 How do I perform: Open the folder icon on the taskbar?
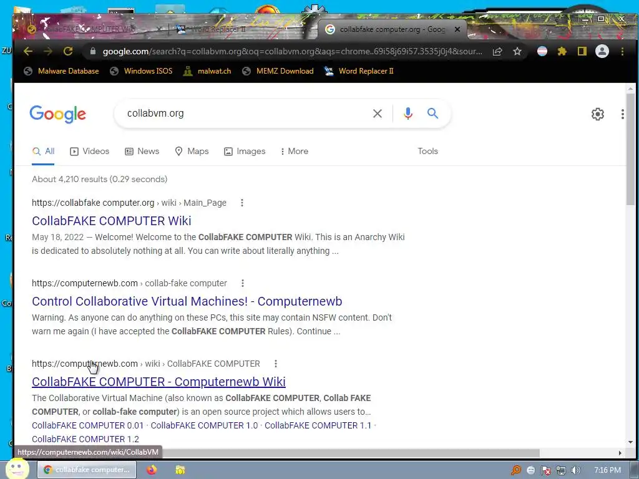(180, 470)
